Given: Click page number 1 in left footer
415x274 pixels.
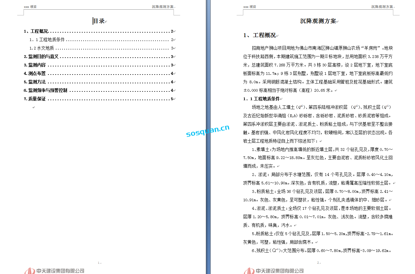Looking at the screenshot, I should (99, 263).
